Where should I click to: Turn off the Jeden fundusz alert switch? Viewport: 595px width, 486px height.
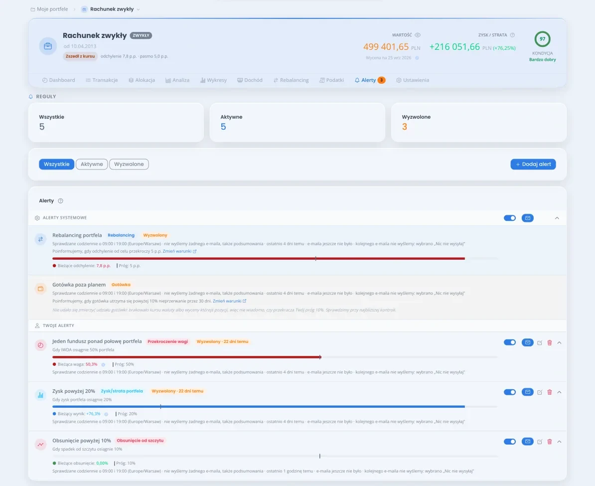(510, 342)
